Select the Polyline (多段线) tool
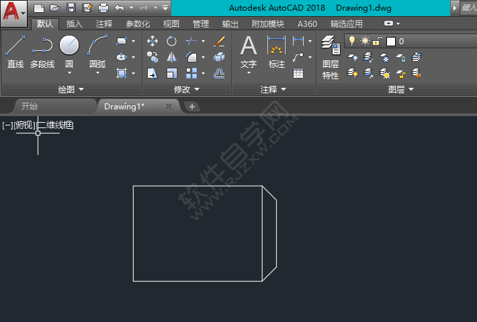The image size is (477, 322). (42, 52)
